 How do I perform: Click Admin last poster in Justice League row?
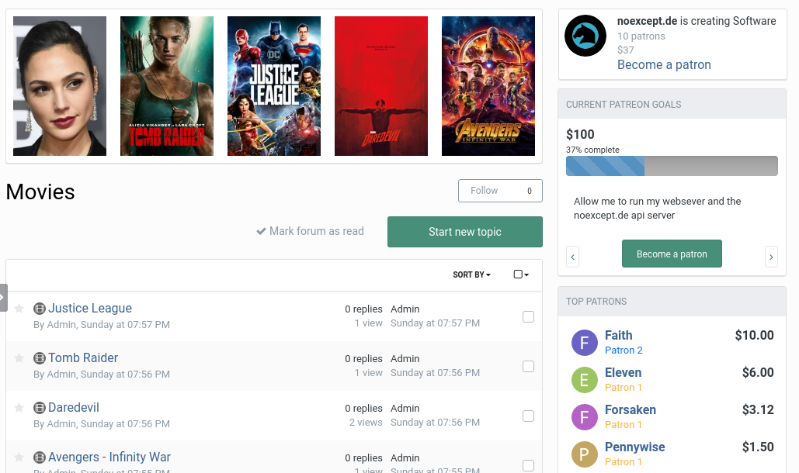tap(405, 309)
